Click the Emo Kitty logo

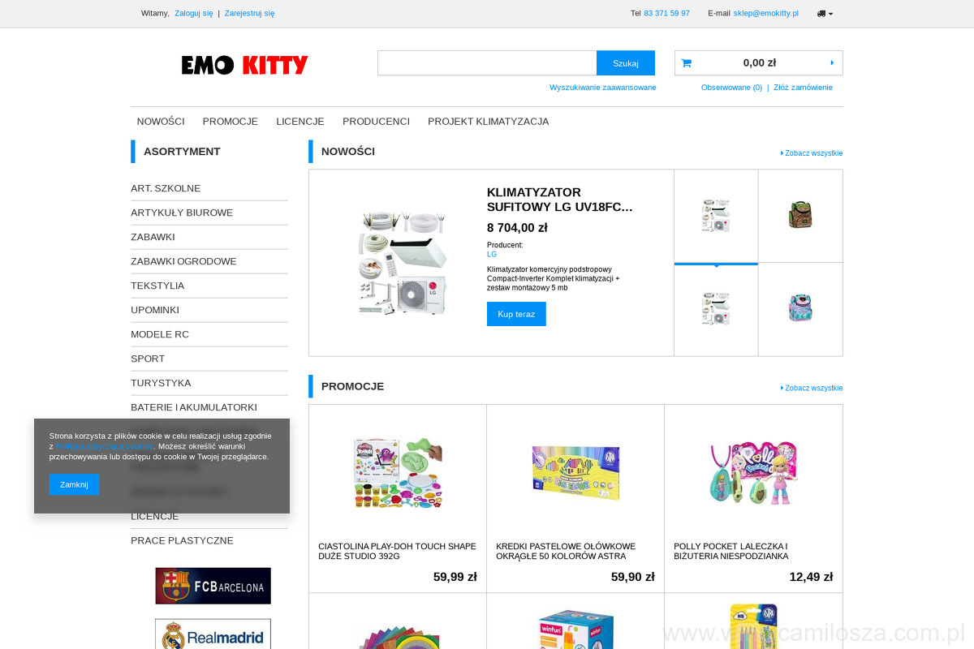tap(244, 65)
